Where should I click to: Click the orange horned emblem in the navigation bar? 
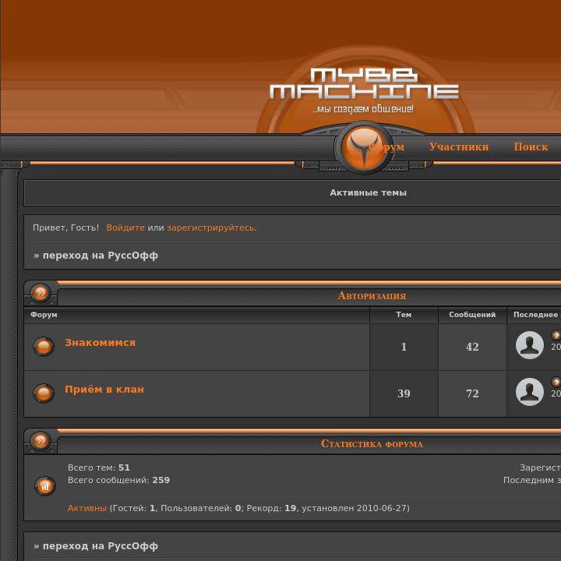(x=364, y=148)
